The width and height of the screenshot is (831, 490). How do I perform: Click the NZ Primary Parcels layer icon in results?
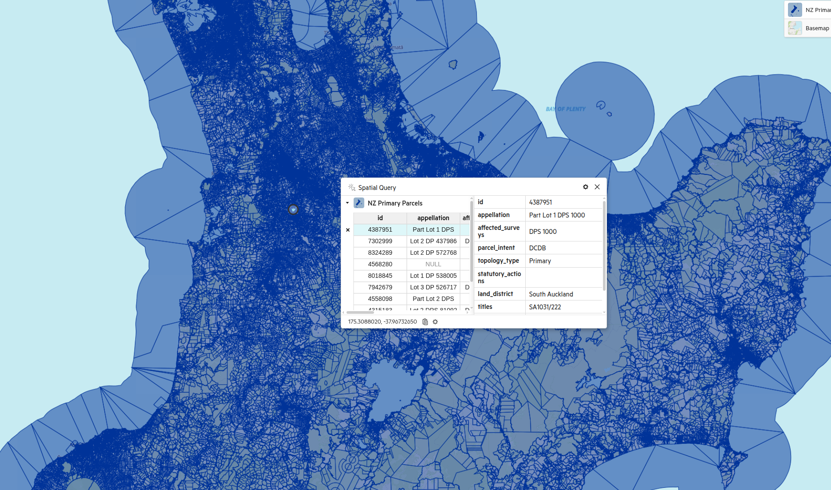[359, 203]
